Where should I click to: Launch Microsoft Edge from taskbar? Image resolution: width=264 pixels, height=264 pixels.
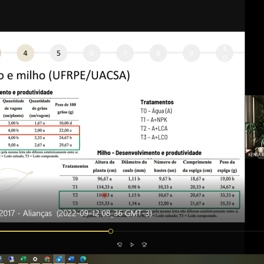click(83, 259)
